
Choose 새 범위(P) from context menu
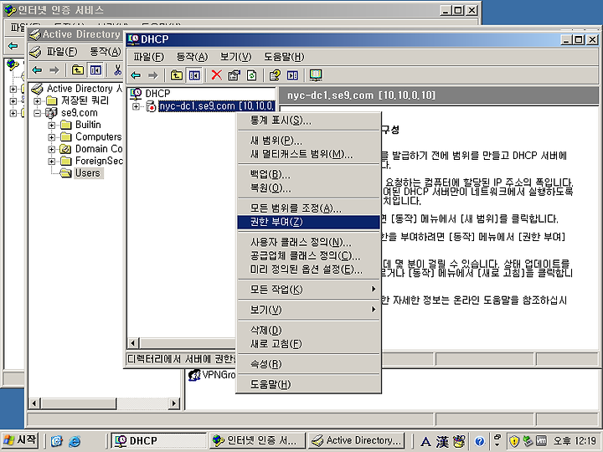(x=308, y=141)
